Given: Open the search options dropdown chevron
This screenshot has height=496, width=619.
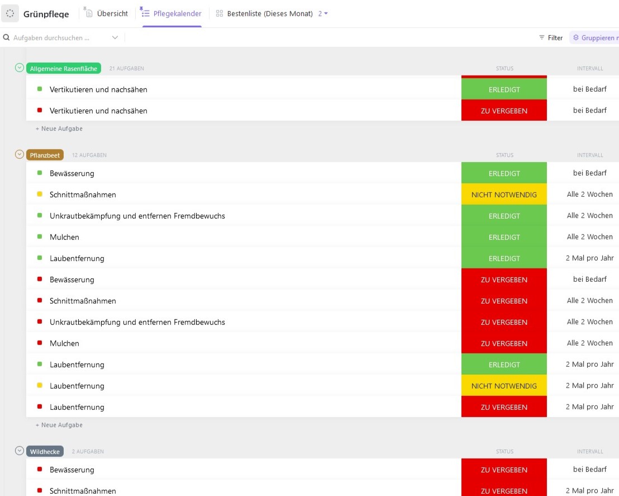Looking at the screenshot, I should click(x=115, y=38).
